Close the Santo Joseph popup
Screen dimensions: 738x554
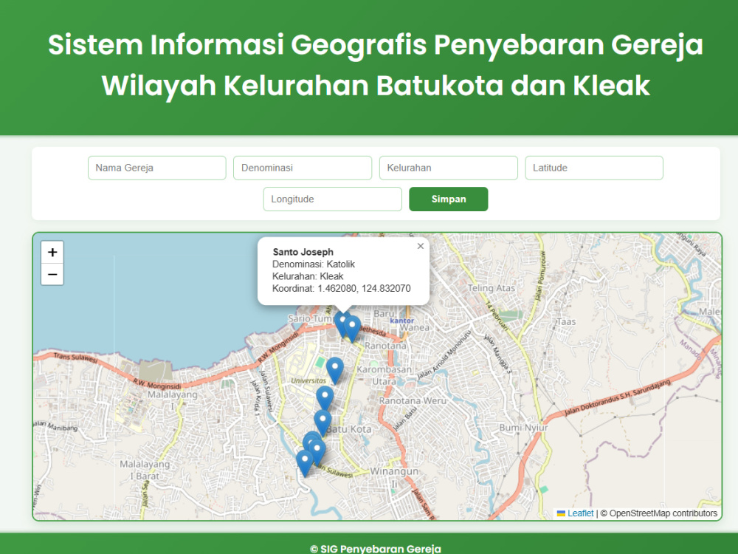421,246
